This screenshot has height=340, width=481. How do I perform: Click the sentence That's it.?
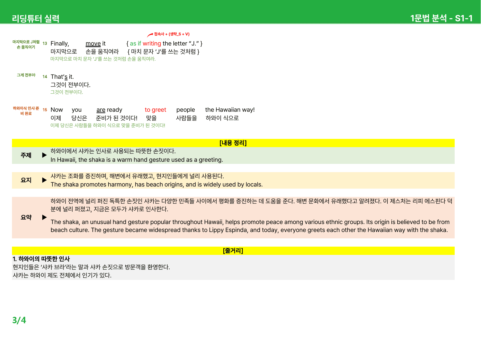coord(62,77)
